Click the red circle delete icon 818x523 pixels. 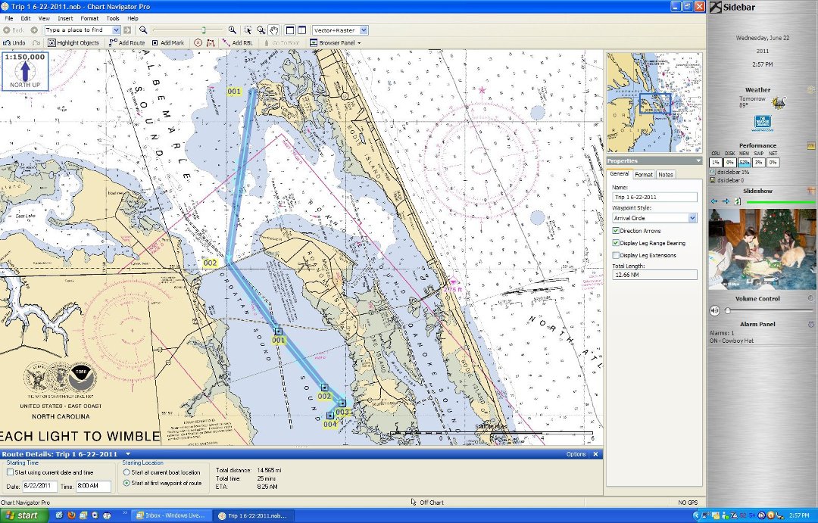tap(198, 42)
